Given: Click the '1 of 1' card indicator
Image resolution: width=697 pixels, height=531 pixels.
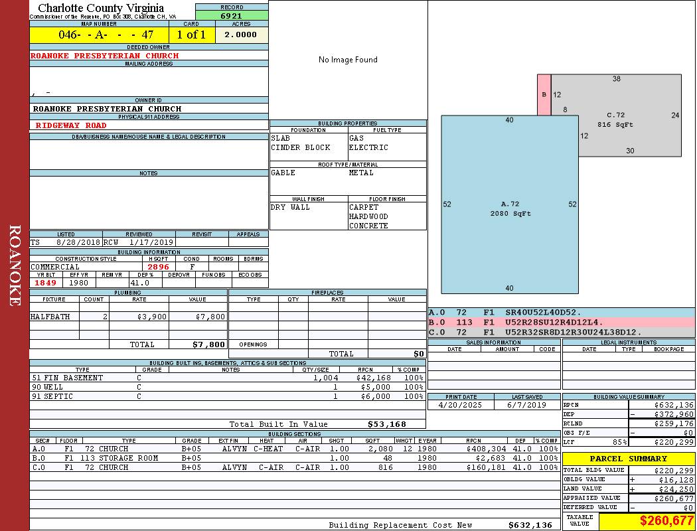Looking at the screenshot, I should coord(191,35).
